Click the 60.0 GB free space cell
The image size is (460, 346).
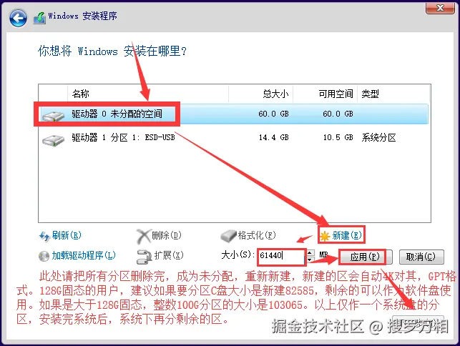[x=338, y=114]
